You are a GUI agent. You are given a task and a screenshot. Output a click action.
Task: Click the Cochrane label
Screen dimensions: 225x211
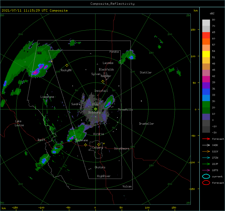(x=82, y=140)
